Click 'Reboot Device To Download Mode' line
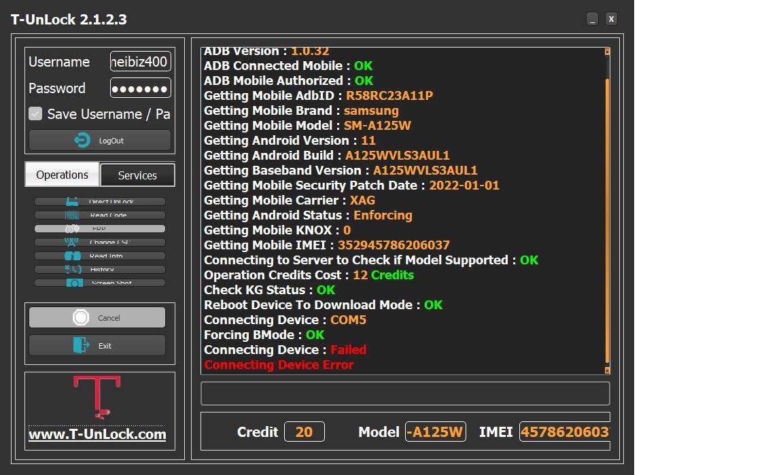 [323, 305]
